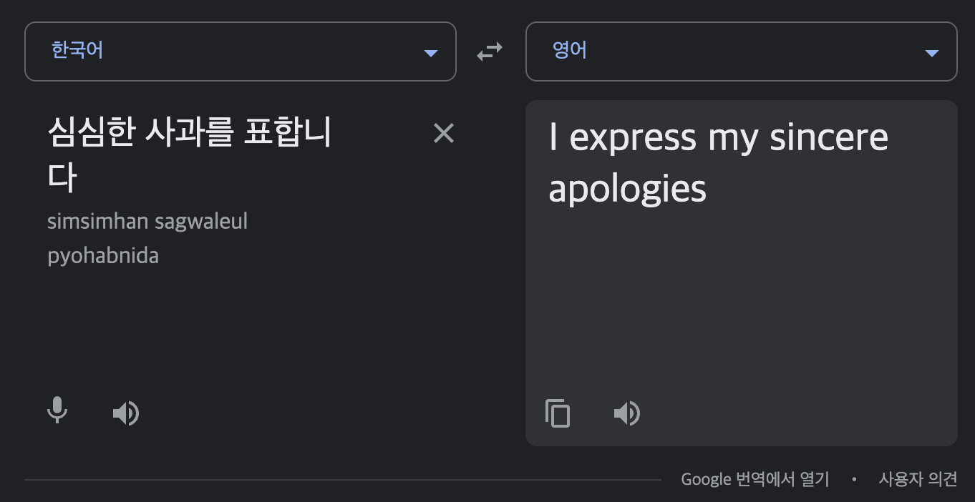Click the word "apologies" in translation
Image resolution: width=975 pixels, height=502 pixels.
click(627, 189)
